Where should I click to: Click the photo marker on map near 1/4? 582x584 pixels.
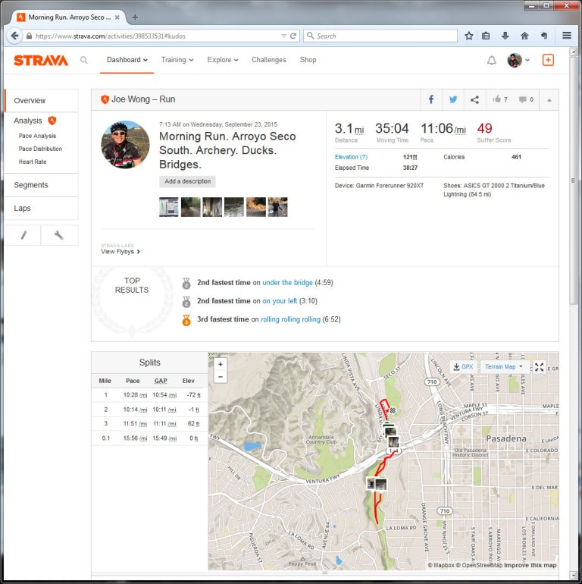click(393, 442)
